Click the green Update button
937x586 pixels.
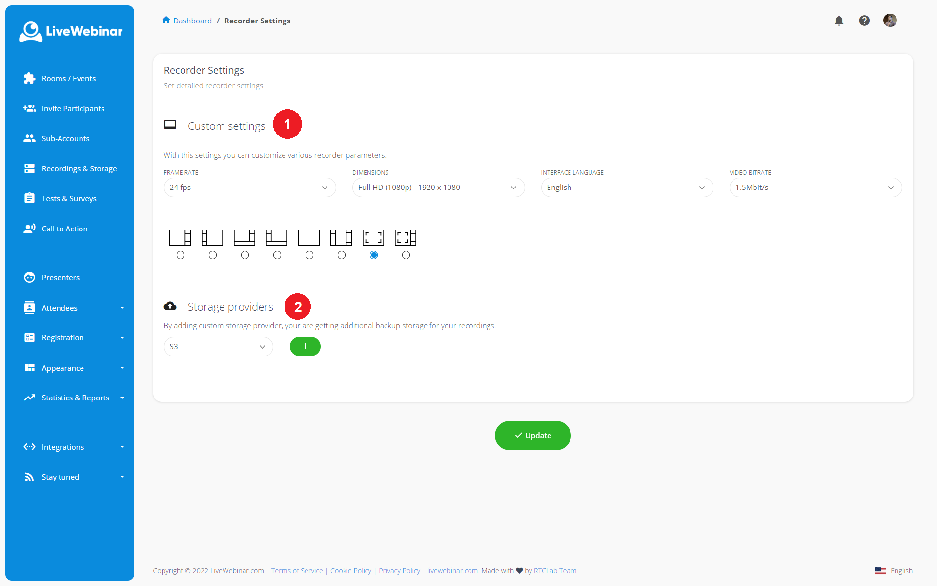(x=532, y=435)
